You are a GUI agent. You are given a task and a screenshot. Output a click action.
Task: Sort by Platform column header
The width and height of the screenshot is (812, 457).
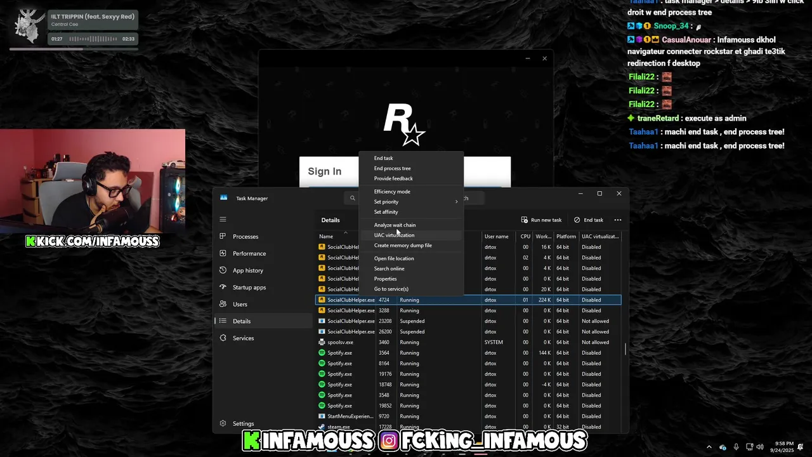[x=566, y=236]
